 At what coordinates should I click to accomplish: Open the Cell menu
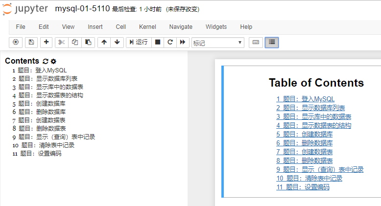coord(121,27)
